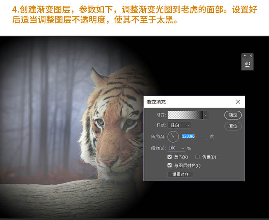Click the 重置对齐 button
Screen dimensions: 269x220
180,174
